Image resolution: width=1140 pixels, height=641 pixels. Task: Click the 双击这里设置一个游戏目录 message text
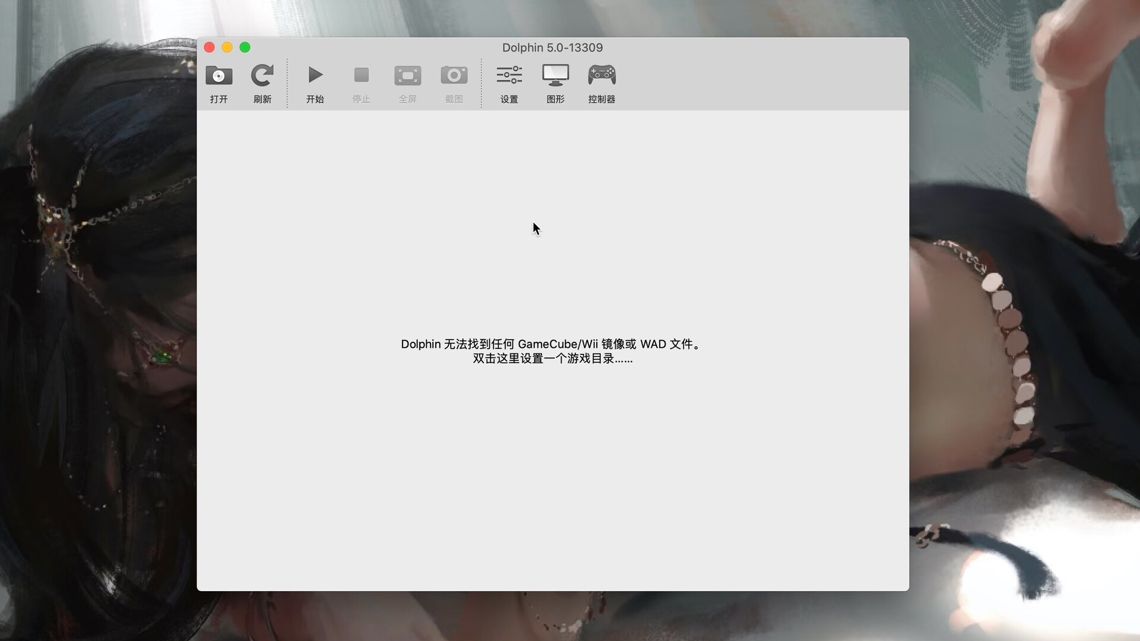[x=552, y=359]
